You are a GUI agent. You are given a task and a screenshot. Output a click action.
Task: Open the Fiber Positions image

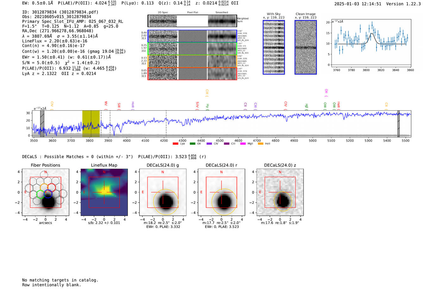tap(45, 192)
